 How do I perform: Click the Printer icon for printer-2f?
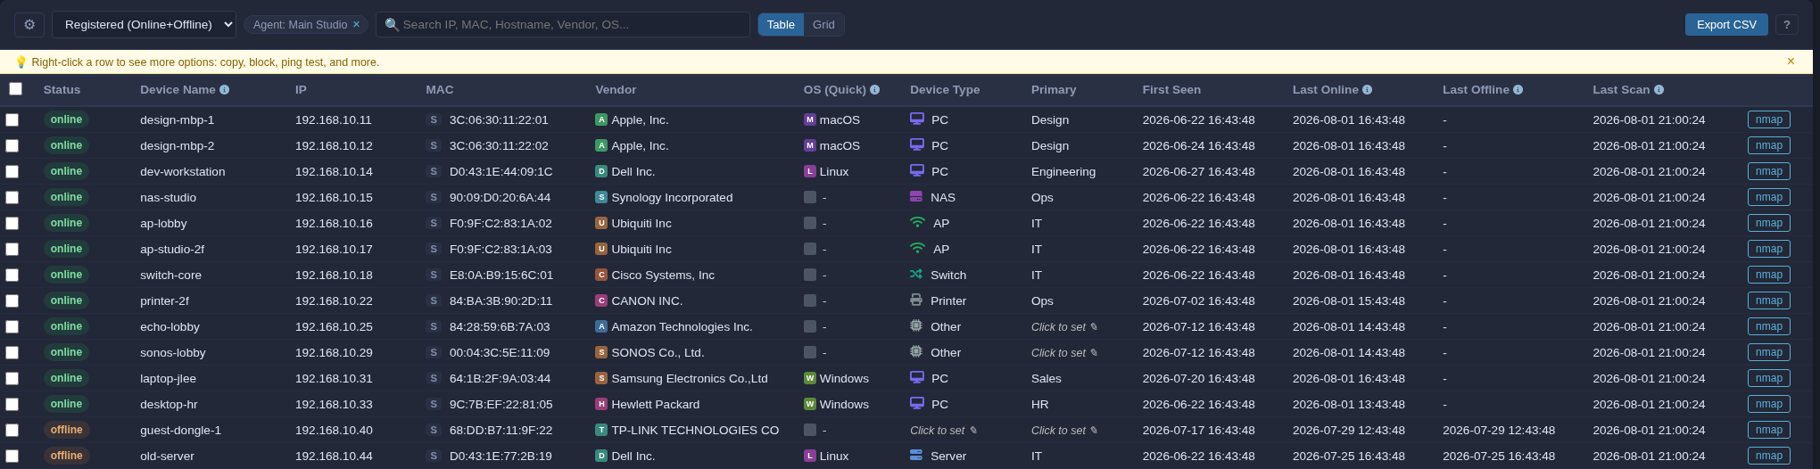(x=916, y=300)
